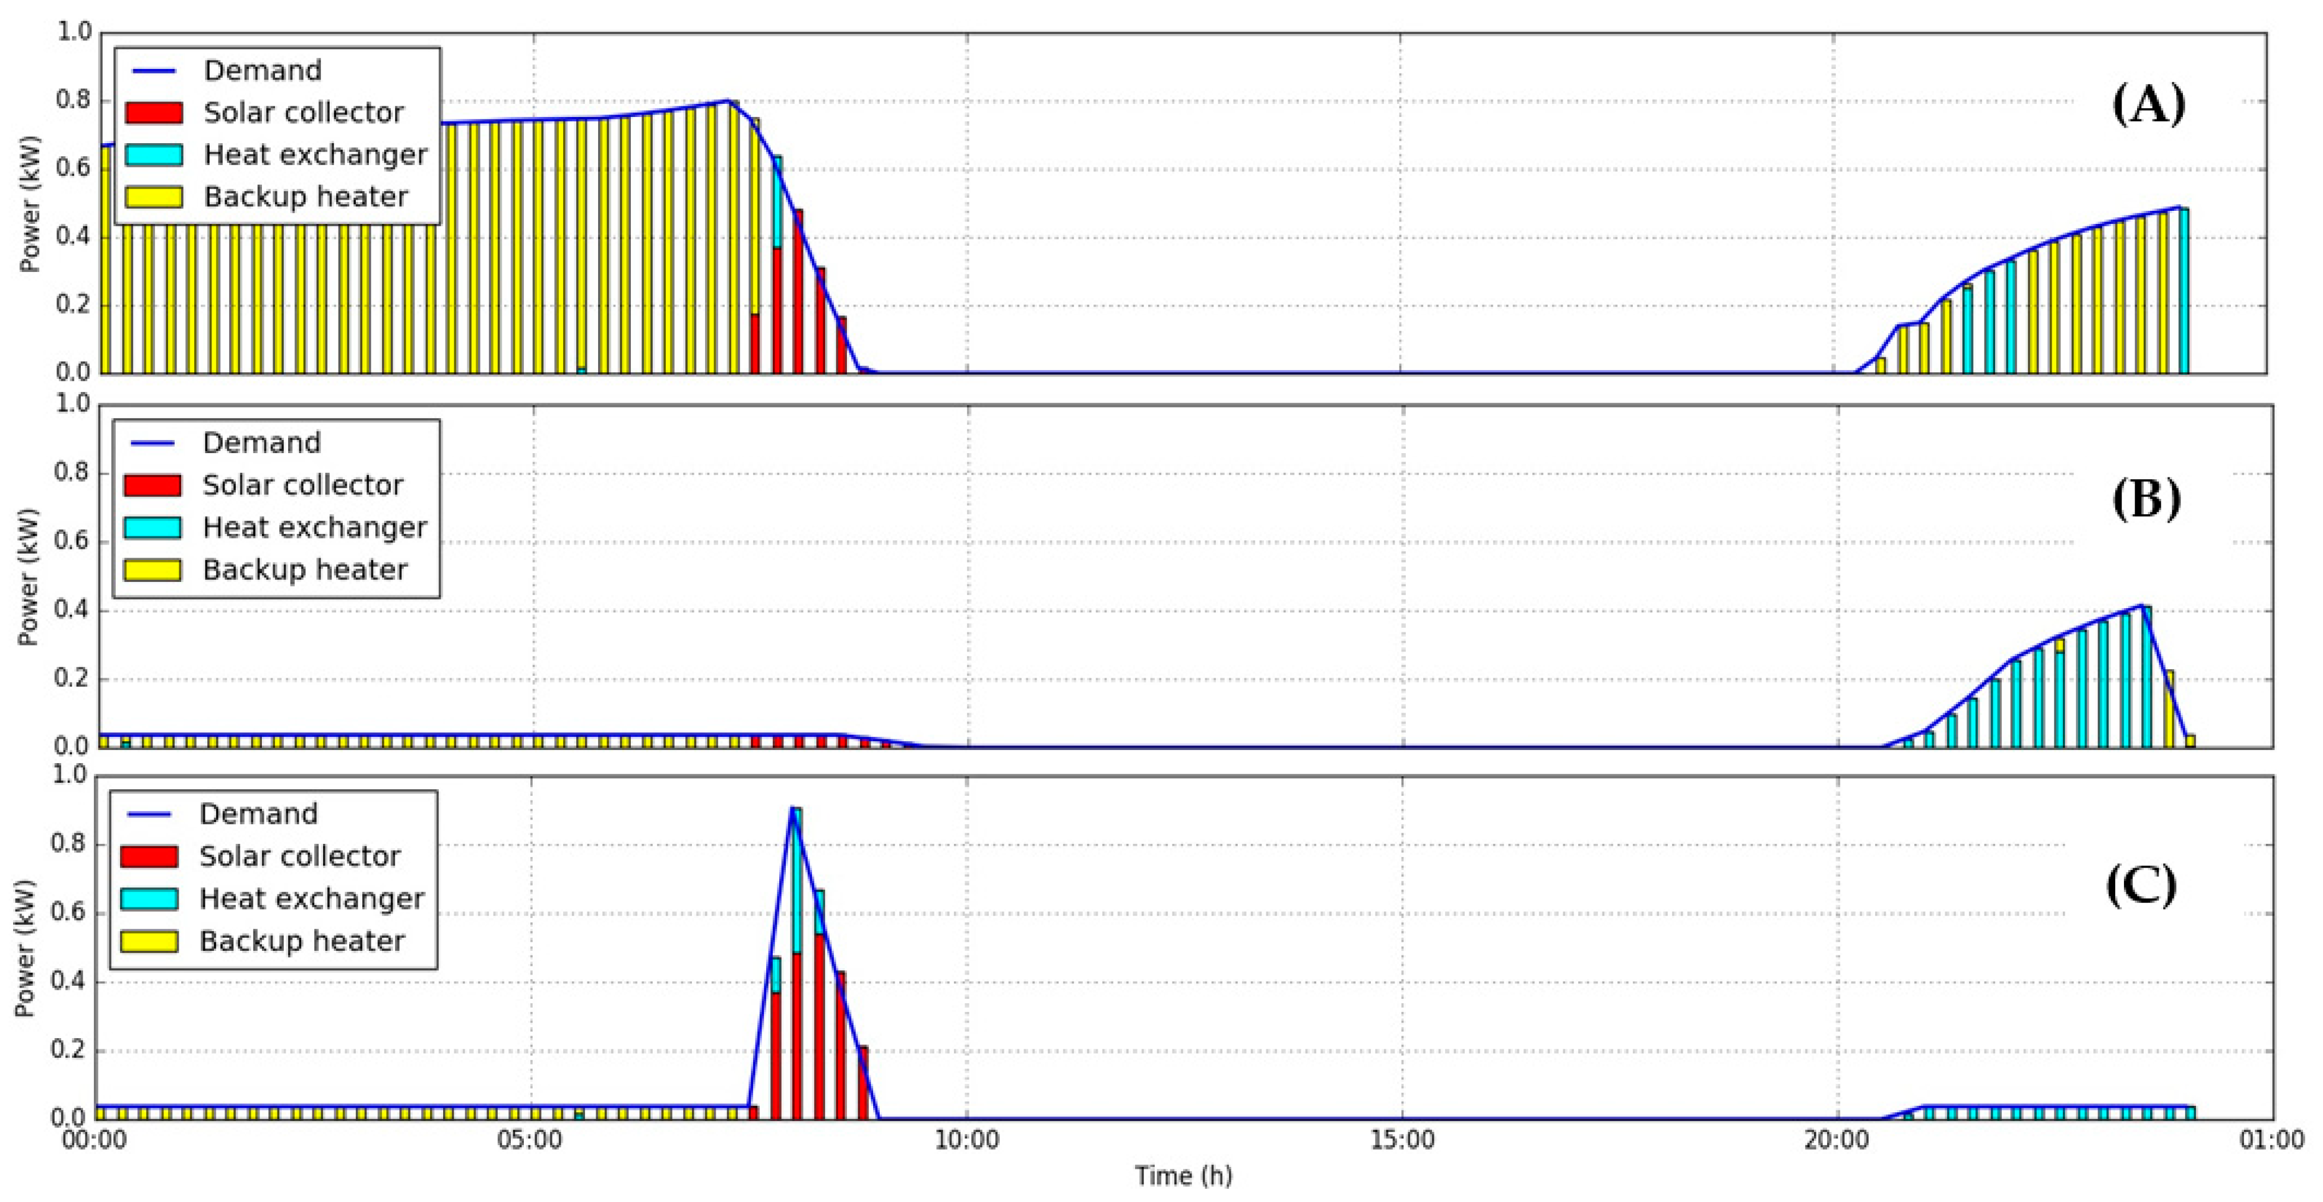Click the 10:00 tick label on time axis

[967, 1141]
